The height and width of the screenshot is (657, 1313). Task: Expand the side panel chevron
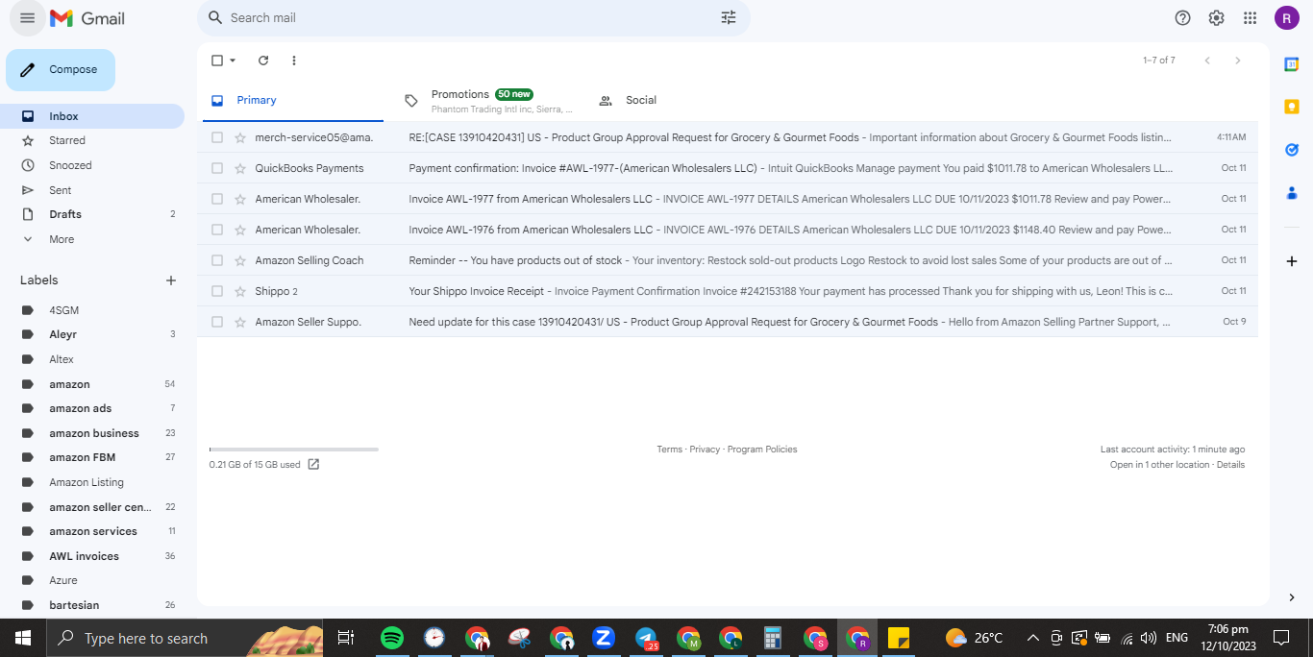pyautogui.click(x=1291, y=597)
